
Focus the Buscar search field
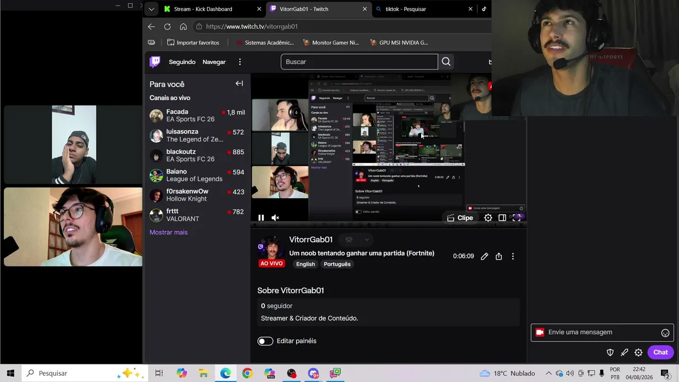[x=360, y=62]
